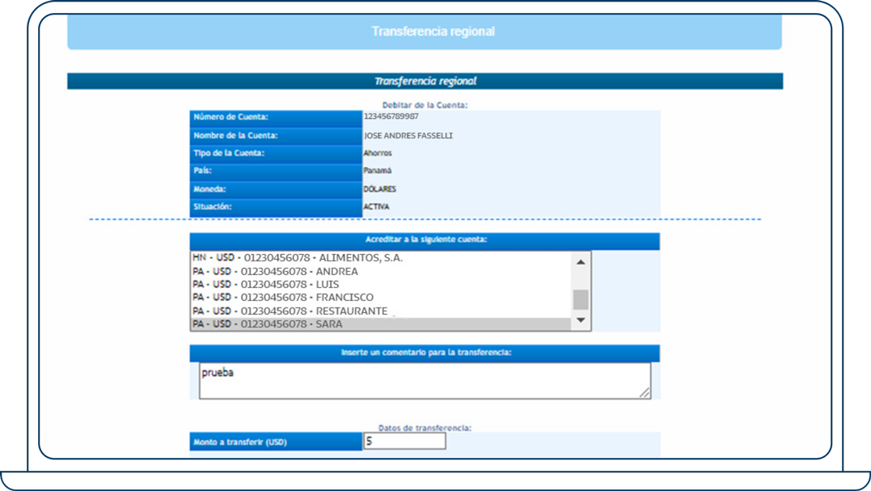This screenshot has width=871, height=491.
Task: Select the RESTAURANTE account entry
Action: [315, 310]
